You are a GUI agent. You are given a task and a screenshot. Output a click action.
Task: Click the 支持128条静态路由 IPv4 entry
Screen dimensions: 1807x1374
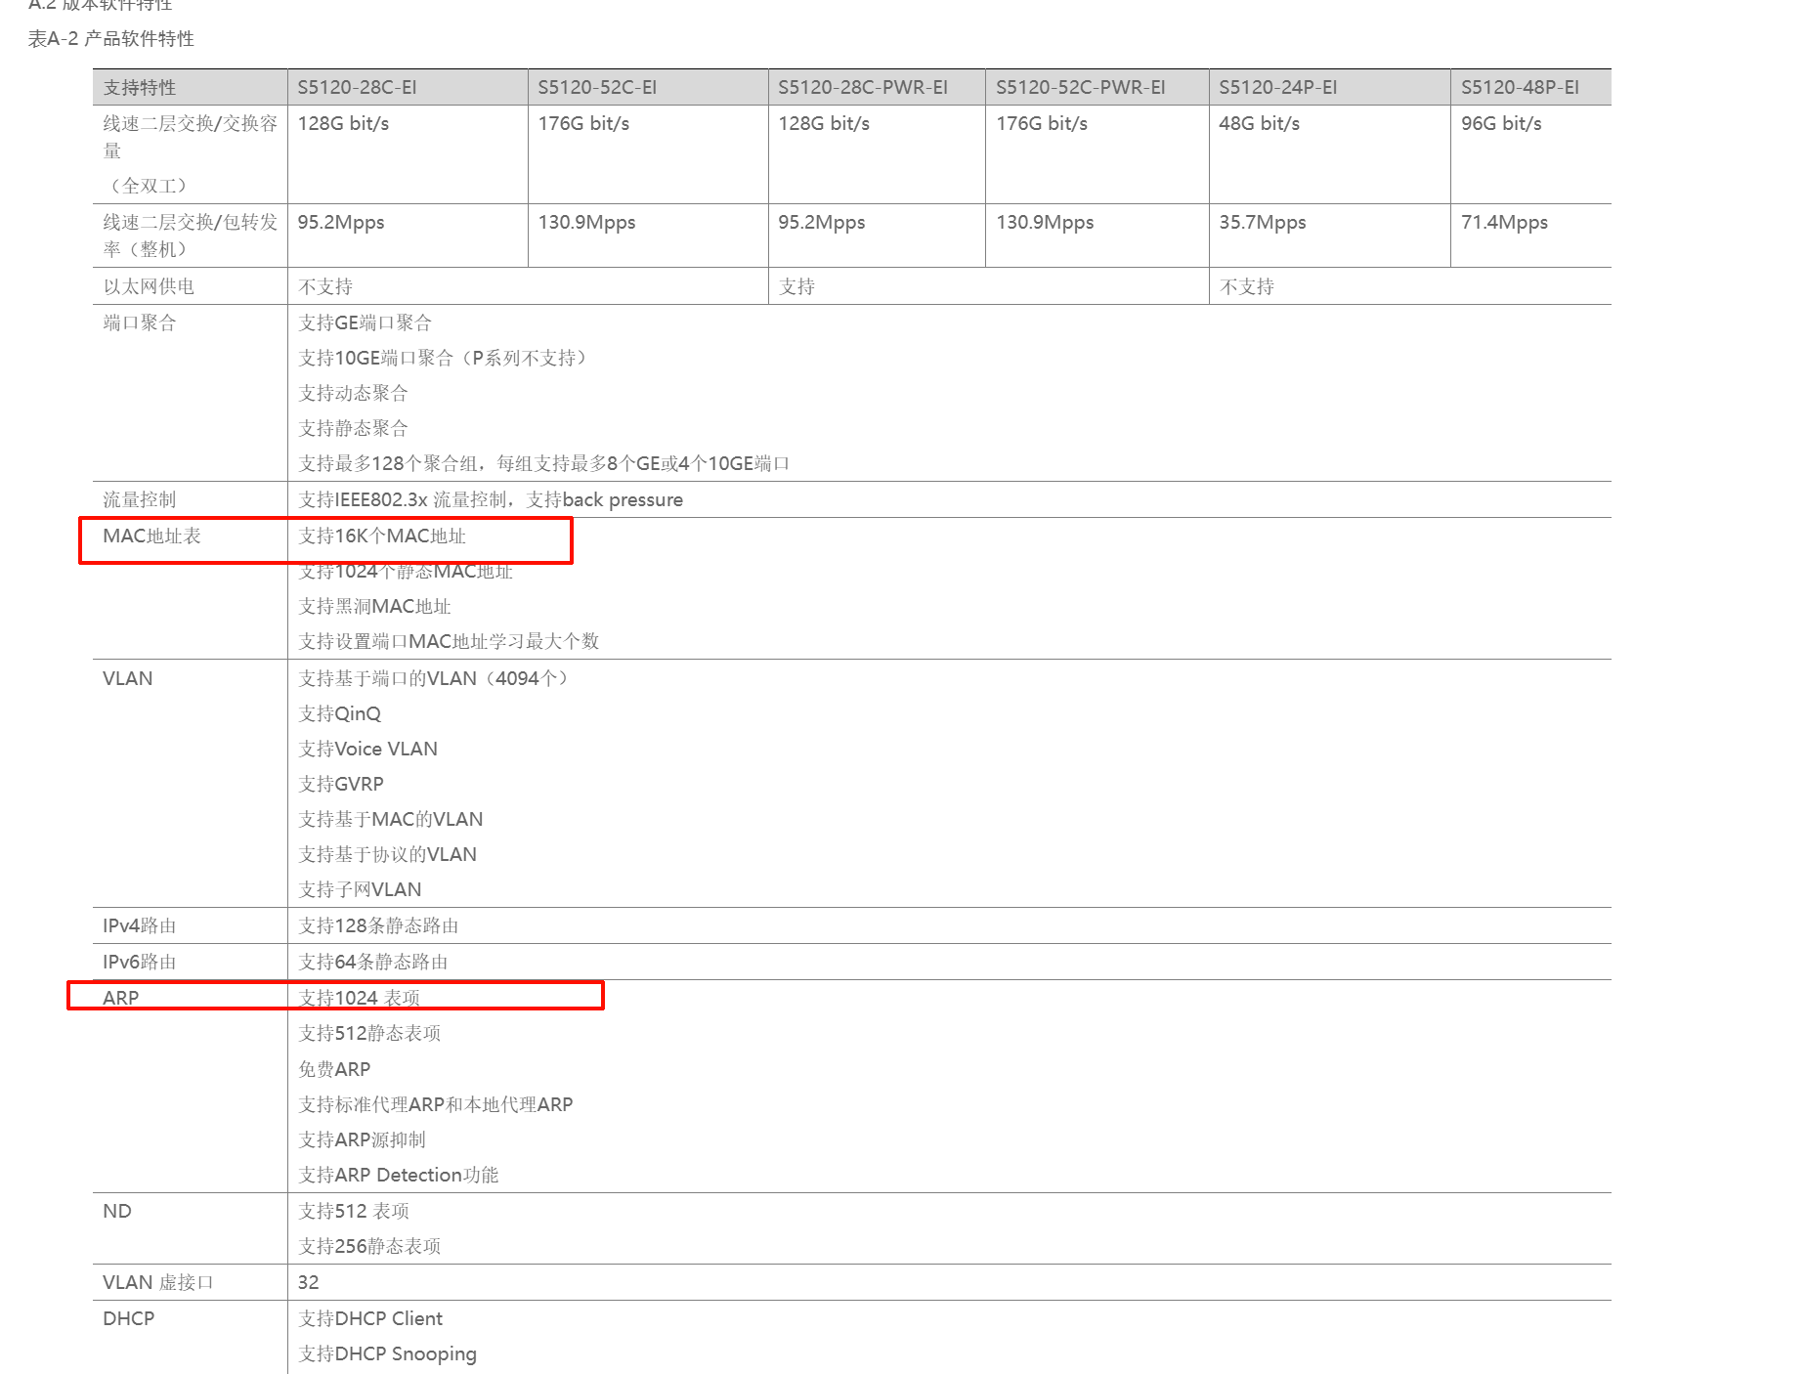pyautogui.click(x=378, y=925)
